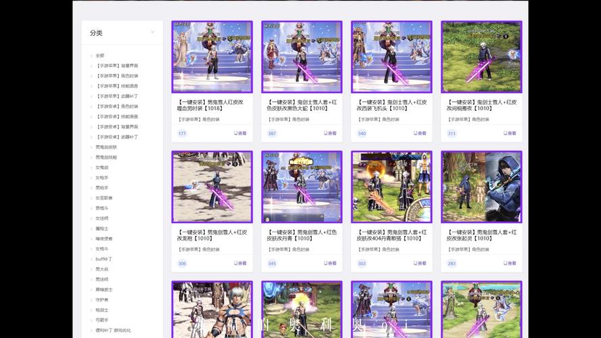Viewport: 601px width, 338px height.
Task: Click the 查看 icon on the 张起灵 card
Action: (x=510, y=264)
